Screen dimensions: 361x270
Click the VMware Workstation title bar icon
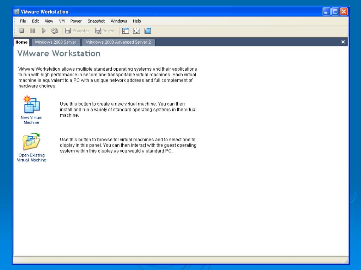tap(16, 12)
